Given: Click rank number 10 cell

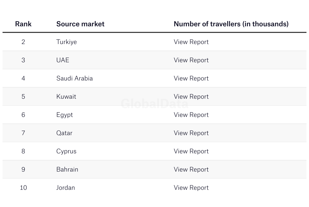Looking at the screenshot, I should coord(23,188).
